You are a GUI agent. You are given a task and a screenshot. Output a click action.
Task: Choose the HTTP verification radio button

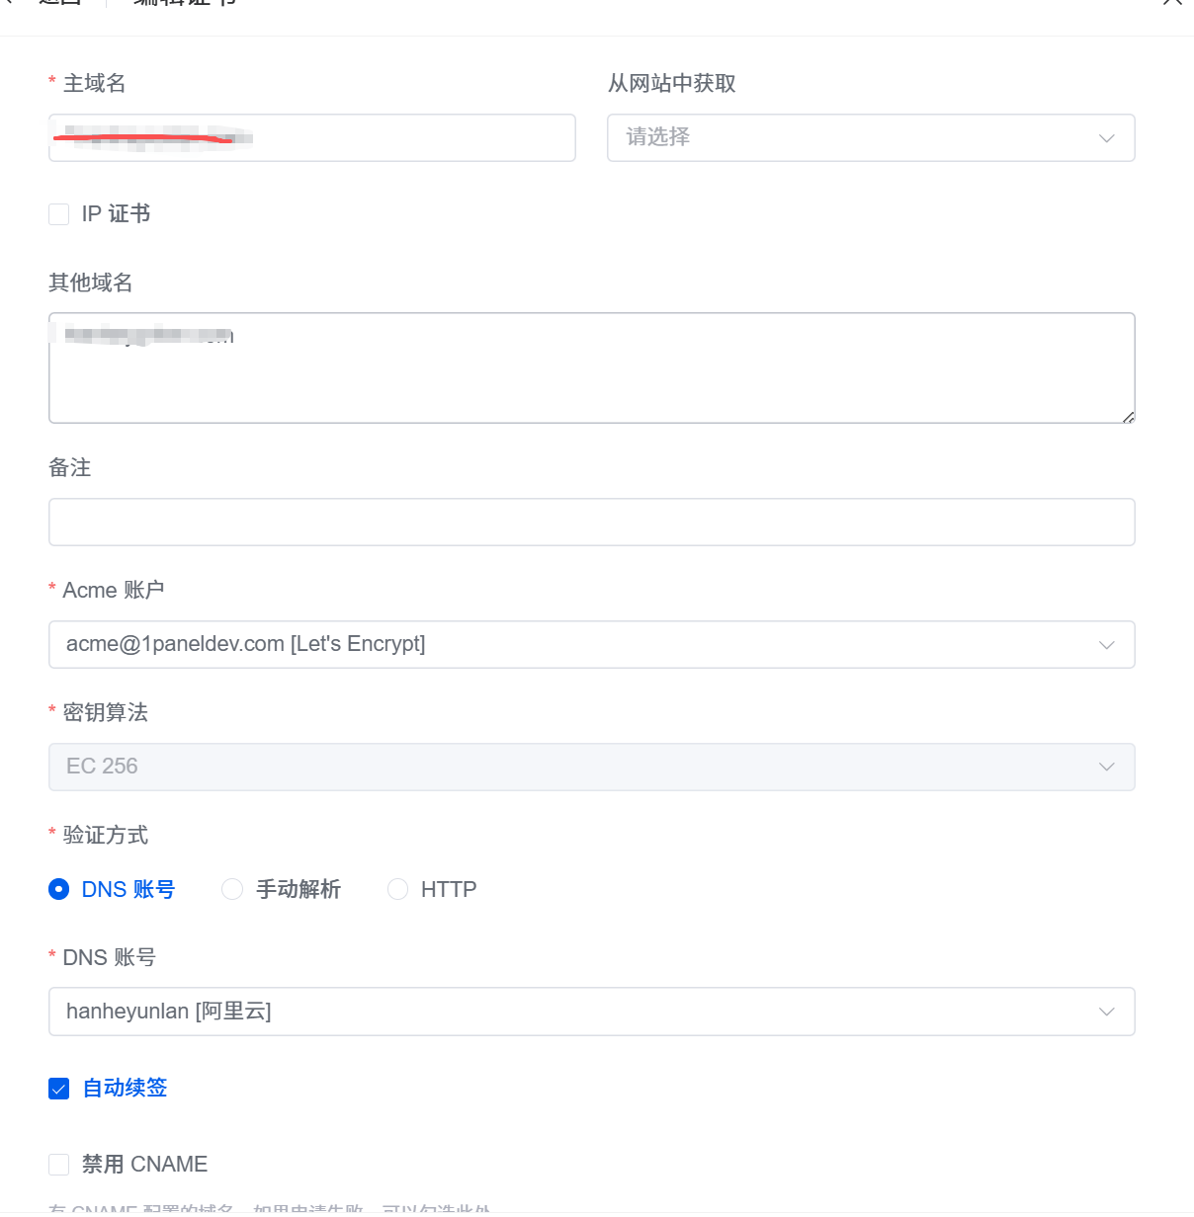click(x=397, y=889)
